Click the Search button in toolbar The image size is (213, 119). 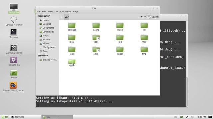click(x=153, y=17)
